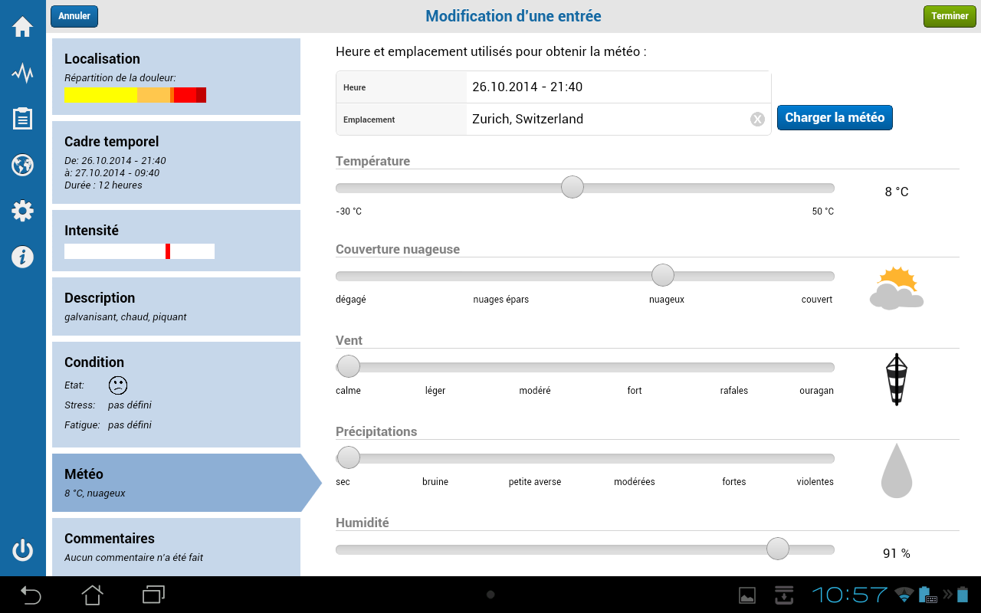
Task: Open the Condition section
Action: (176, 395)
